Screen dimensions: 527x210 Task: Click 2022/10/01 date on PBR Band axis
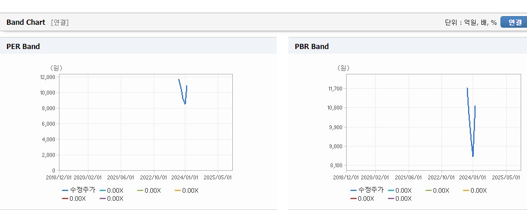(x=441, y=177)
